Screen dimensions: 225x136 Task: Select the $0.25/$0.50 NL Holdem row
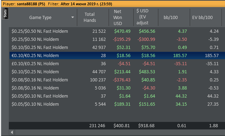tap(117, 39)
